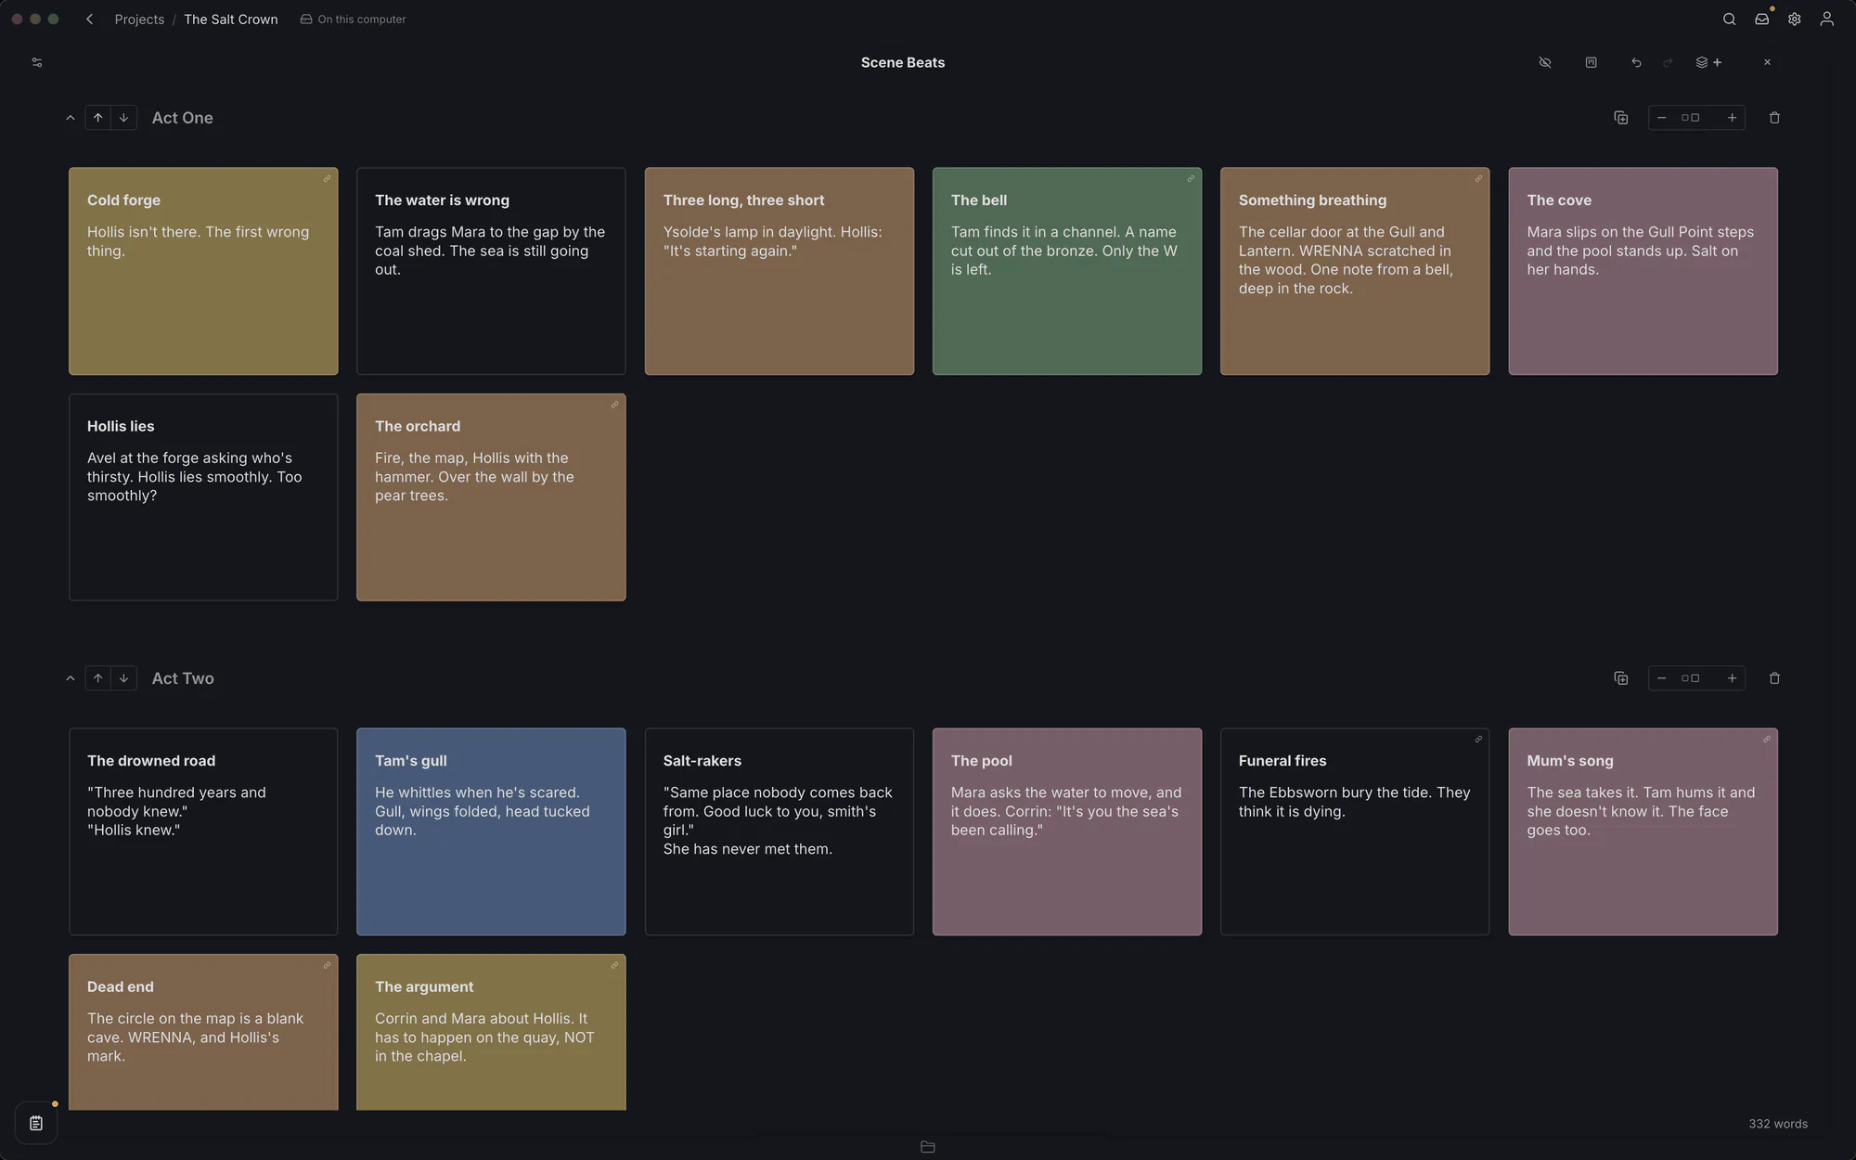The image size is (1856, 1160).
Task: Increase card size in Act Two
Action: pos(1732,678)
